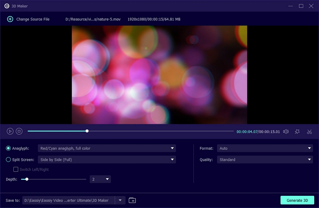This screenshot has height=208, width=319.
Task: Select the Split Screen radio button
Action: [8, 160]
